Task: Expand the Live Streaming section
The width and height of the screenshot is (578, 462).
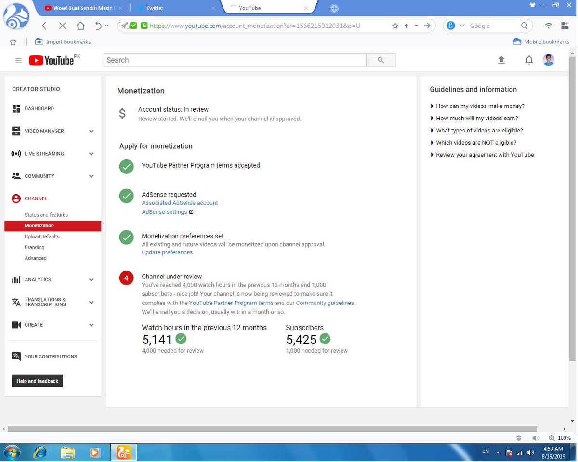Action: point(92,154)
